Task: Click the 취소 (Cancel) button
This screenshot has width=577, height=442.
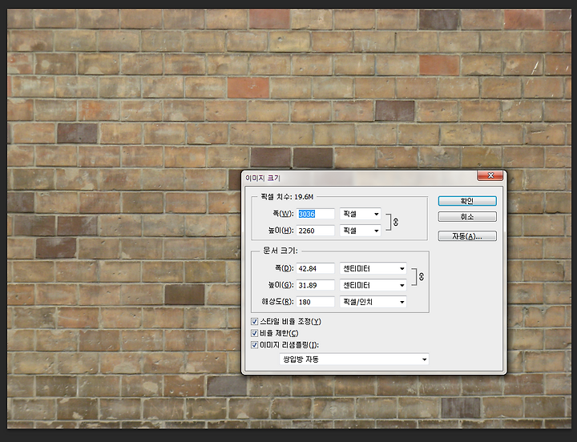Action: (x=467, y=217)
